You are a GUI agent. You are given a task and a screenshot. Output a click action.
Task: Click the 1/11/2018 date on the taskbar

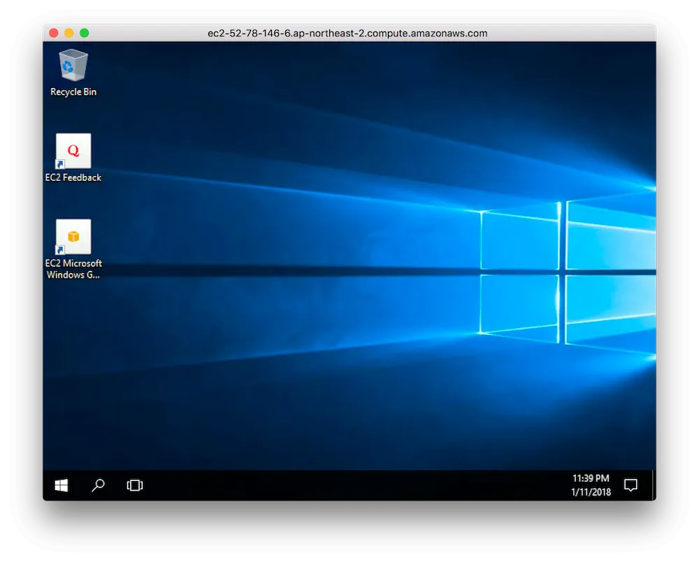click(x=591, y=492)
